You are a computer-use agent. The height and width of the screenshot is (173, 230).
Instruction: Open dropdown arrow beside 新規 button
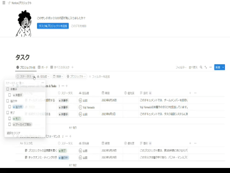[x=223, y=67]
